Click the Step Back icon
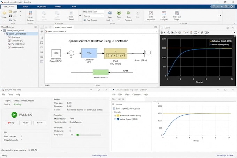The height and width of the screenshot is (158, 237). pos(109,13)
